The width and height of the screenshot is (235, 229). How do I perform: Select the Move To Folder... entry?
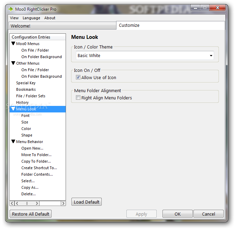click(36, 155)
